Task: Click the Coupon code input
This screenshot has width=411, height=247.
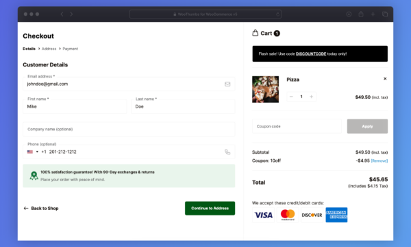Action: pyautogui.click(x=297, y=126)
